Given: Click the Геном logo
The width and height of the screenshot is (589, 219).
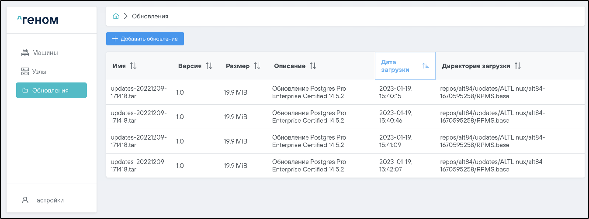Looking at the screenshot, I should 38,20.
